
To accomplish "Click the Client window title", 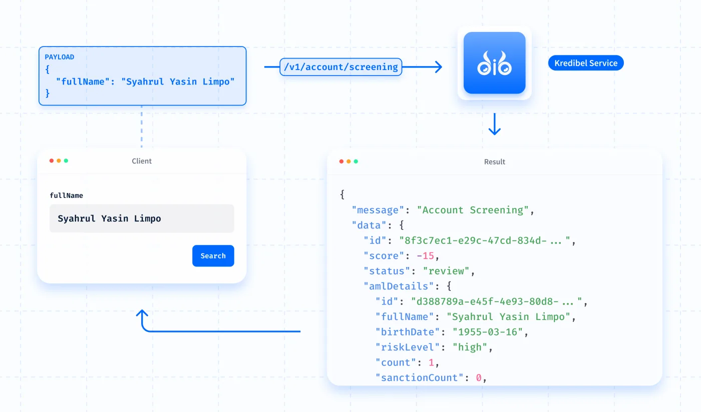I will click(x=142, y=161).
